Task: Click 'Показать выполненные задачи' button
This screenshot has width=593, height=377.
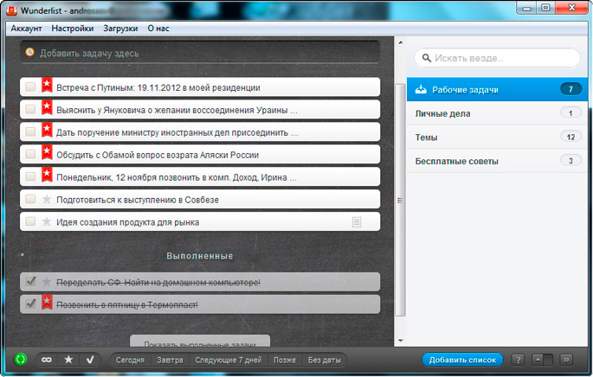Action: [200, 341]
